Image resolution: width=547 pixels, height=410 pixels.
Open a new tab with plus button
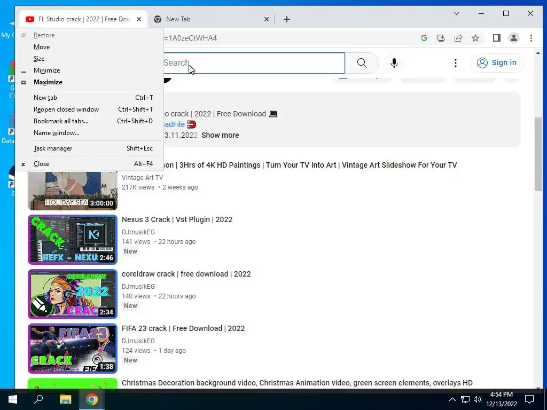(287, 19)
